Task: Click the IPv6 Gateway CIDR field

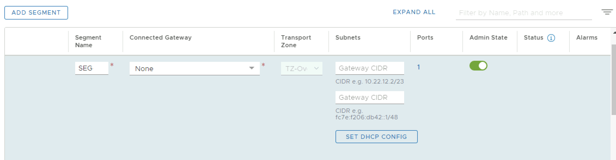Action: (370, 97)
